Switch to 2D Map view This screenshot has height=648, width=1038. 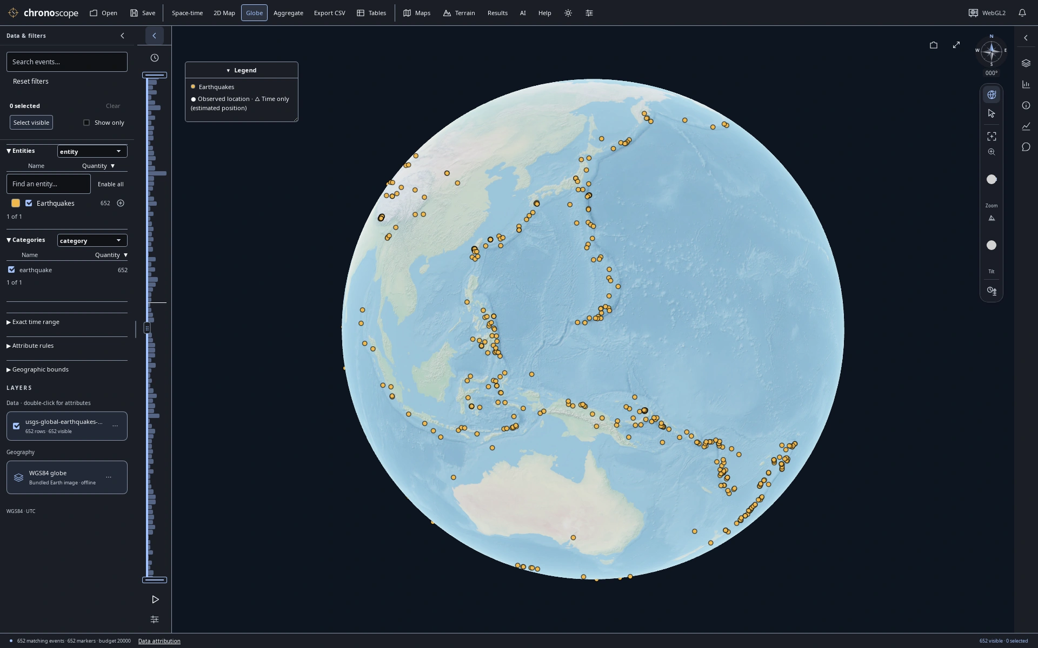point(224,13)
